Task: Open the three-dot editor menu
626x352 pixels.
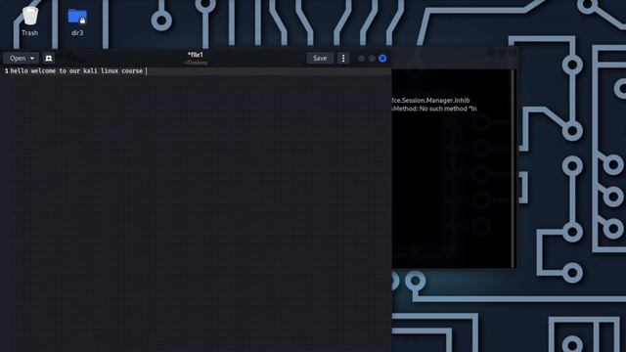Action: click(x=343, y=59)
